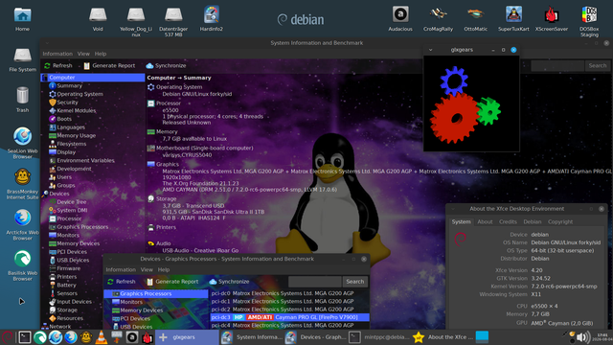This screenshot has height=345, width=613.
Task: Launch the CroMagRally game icon
Action: point(438,19)
